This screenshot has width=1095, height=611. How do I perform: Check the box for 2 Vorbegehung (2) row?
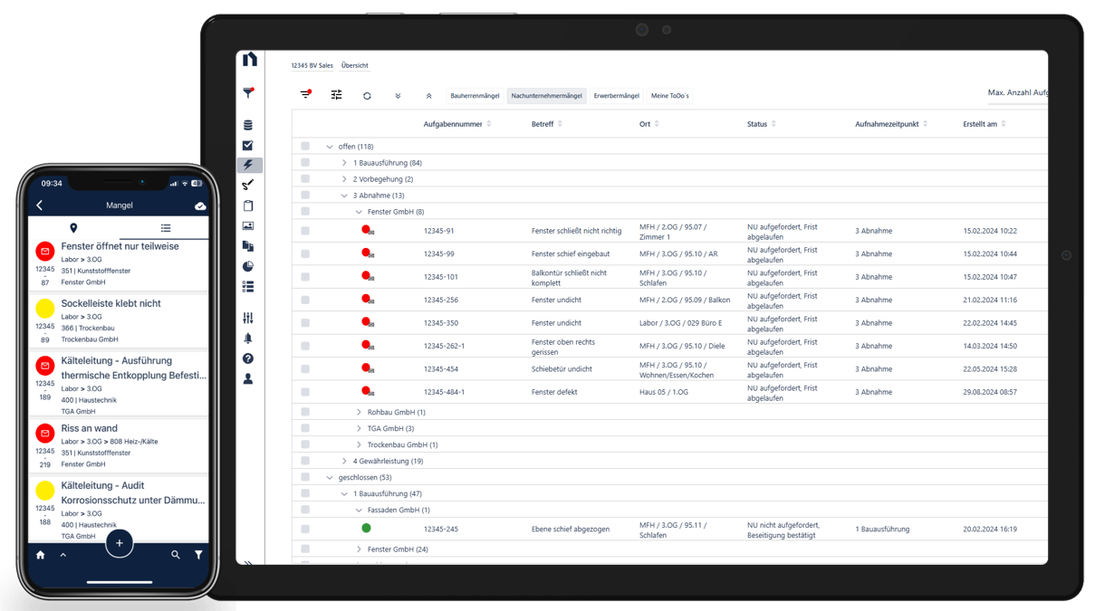click(305, 179)
